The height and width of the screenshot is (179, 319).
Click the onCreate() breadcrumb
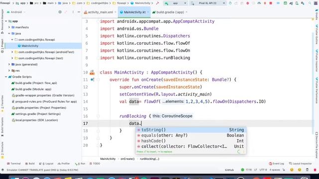128,159
